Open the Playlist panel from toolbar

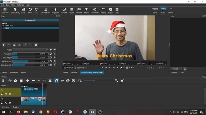[71, 11]
